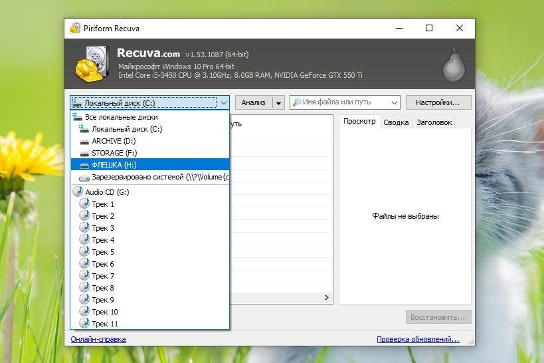544x363 pixels.
Task: Click the Восстановить recover button
Action: pyautogui.click(x=438, y=317)
